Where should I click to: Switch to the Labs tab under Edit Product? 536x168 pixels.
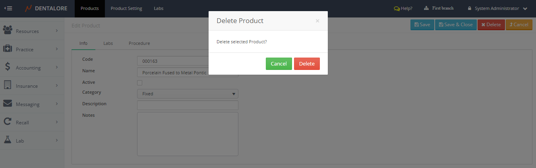pyautogui.click(x=108, y=43)
